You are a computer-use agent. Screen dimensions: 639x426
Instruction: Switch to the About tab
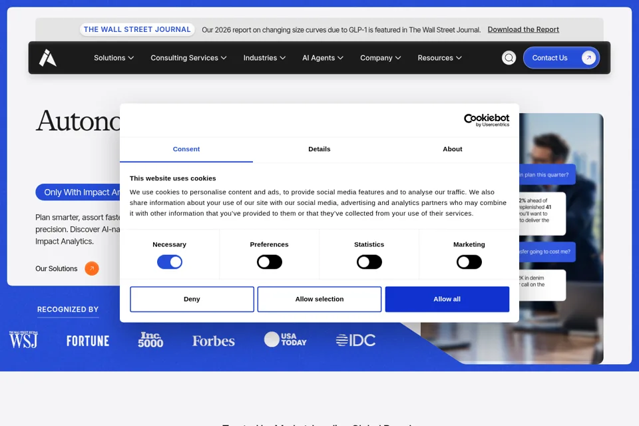click(x=453, y=149)
